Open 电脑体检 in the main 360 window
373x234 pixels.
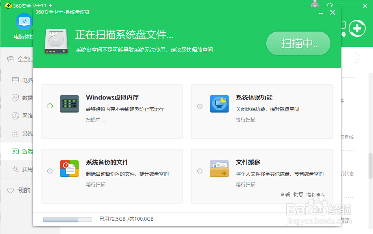[x=24, y=26]
